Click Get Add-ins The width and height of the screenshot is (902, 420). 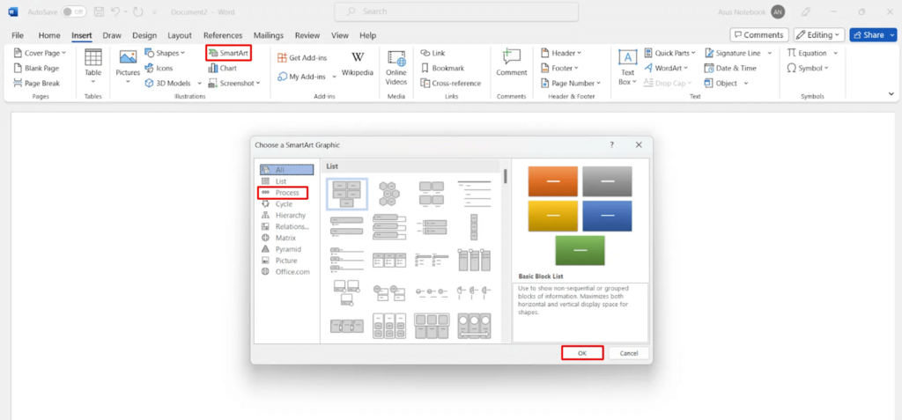point(303,57)
